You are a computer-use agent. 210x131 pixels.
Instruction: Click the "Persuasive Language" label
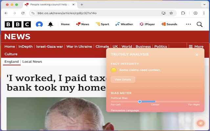coord(125,110)
